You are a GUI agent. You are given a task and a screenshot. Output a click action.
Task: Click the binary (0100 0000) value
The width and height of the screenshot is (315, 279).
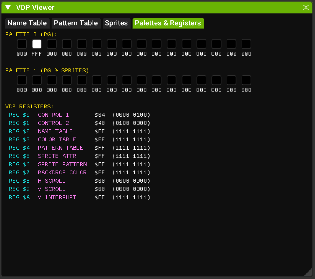[131, 123]
